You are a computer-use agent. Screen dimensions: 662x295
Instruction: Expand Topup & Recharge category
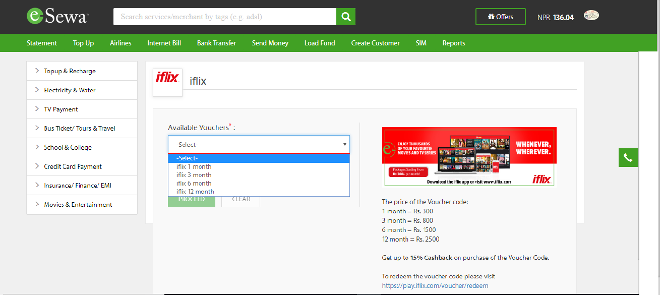82,71
